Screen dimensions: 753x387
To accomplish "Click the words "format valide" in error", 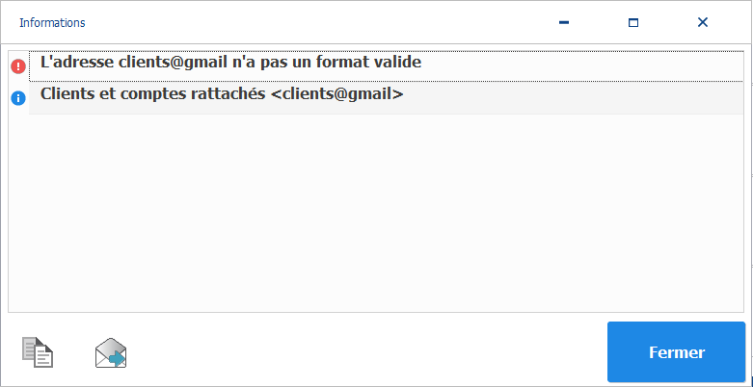I will (x=375, y=62).
